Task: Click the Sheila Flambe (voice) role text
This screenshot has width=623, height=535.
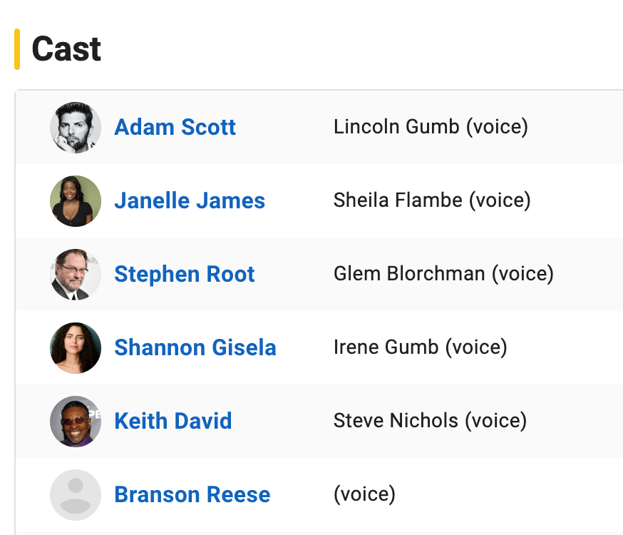Action: [432, 200]
